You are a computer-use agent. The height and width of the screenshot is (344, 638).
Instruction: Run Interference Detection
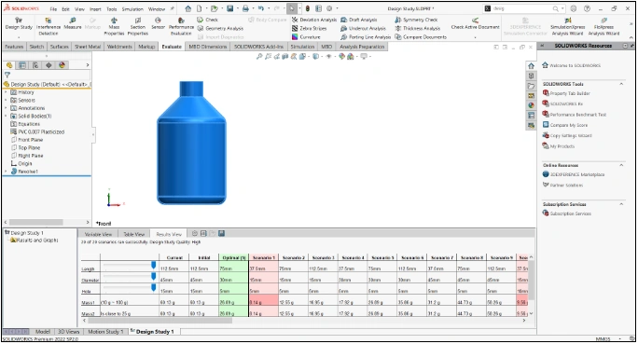(x=48, y=26)
